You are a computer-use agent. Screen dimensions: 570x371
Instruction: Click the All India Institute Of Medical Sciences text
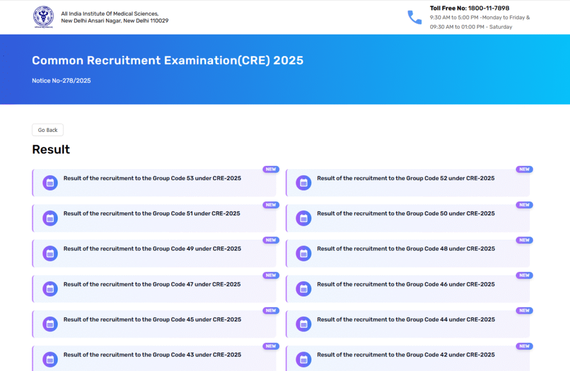[110, 13]
